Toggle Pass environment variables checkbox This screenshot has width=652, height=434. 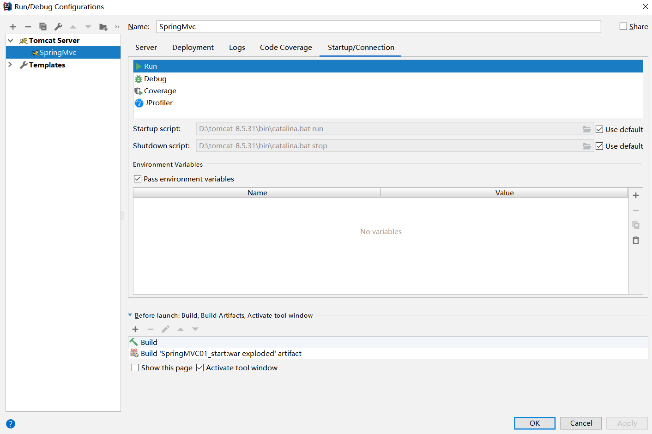(138, 179)
